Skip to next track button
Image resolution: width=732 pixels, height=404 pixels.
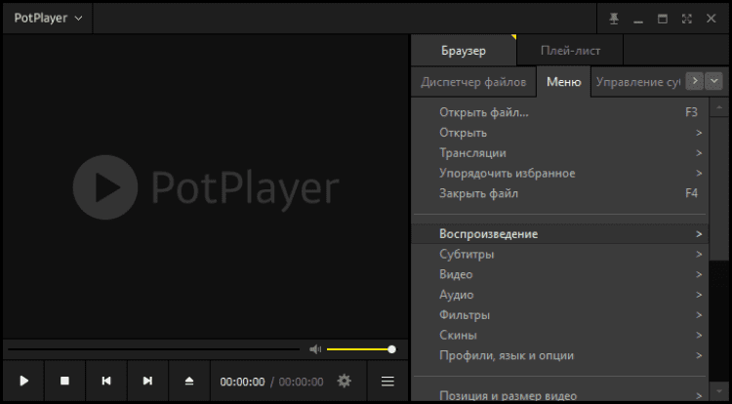[x=147, y=382]
